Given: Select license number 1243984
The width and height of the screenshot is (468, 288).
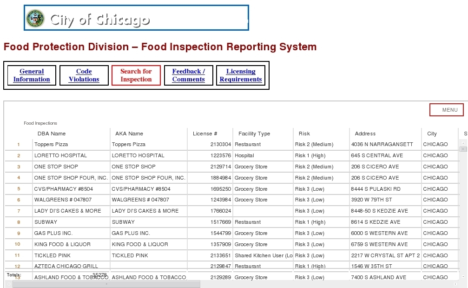Looking at the screenshot, I should 221,200.
